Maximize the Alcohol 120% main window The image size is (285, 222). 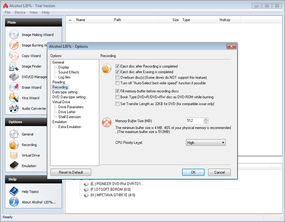coord(267,6)
